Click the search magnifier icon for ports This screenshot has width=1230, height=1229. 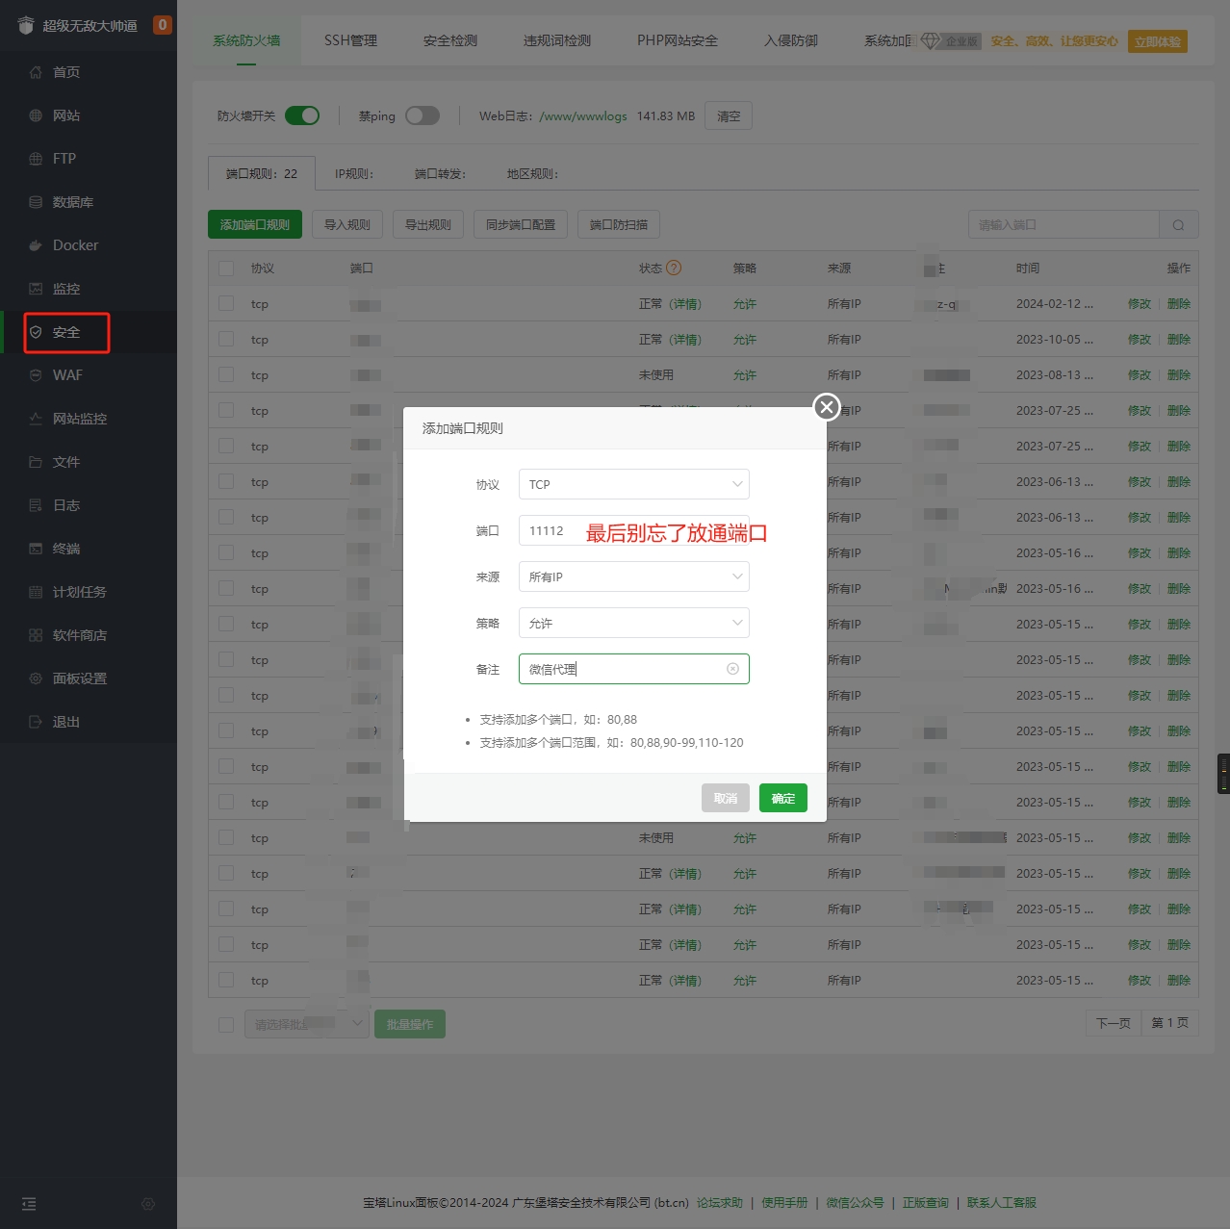tap(1178, 225)
